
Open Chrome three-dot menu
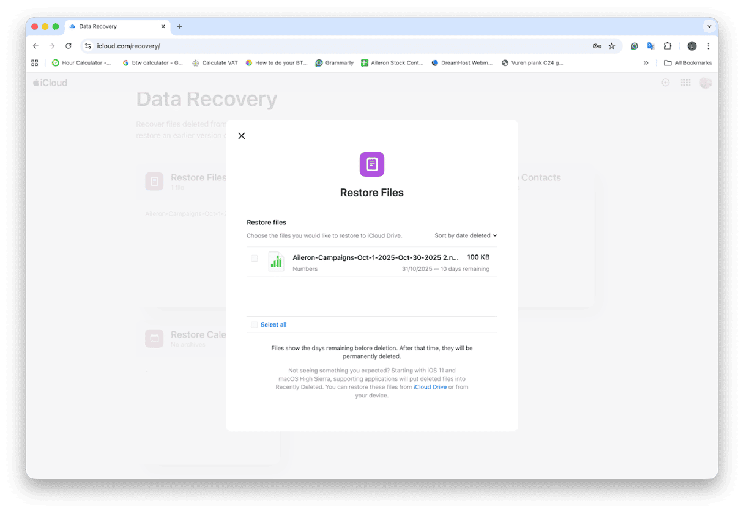(x=709, y=46)
